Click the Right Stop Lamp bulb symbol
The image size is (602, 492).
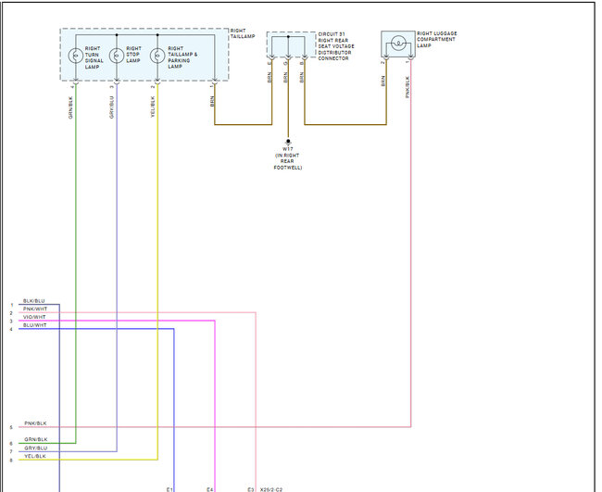[117, 56]
